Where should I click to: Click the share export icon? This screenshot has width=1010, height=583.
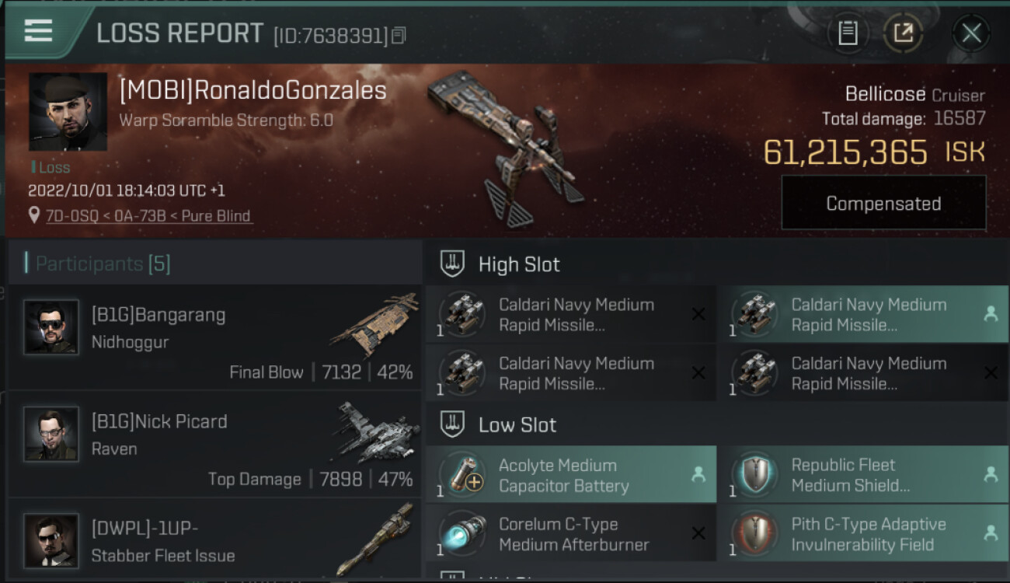pyautogui.click(x=903, y=33)
